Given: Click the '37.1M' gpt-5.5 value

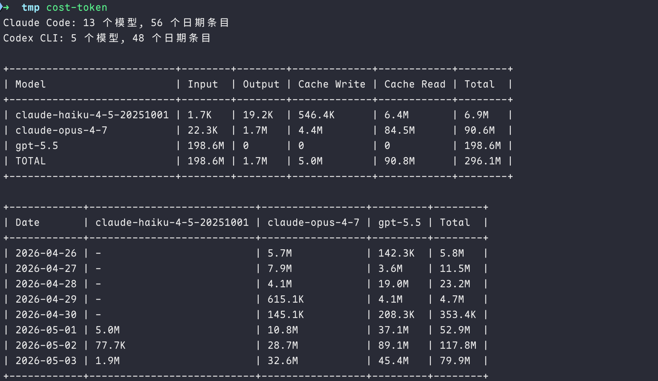Looking at the screenshot, I should coord(394,330).
